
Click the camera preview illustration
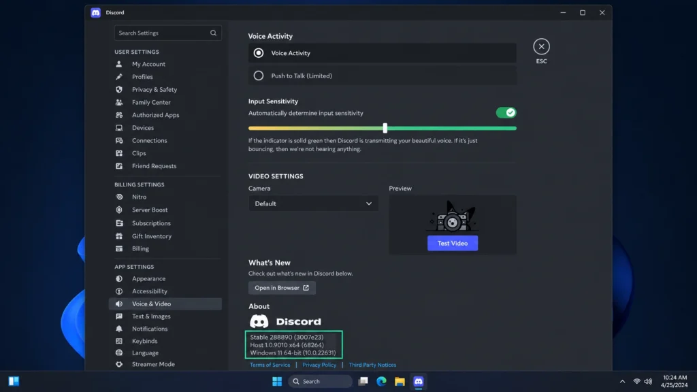pyautogui.click(x=453, y=216)
